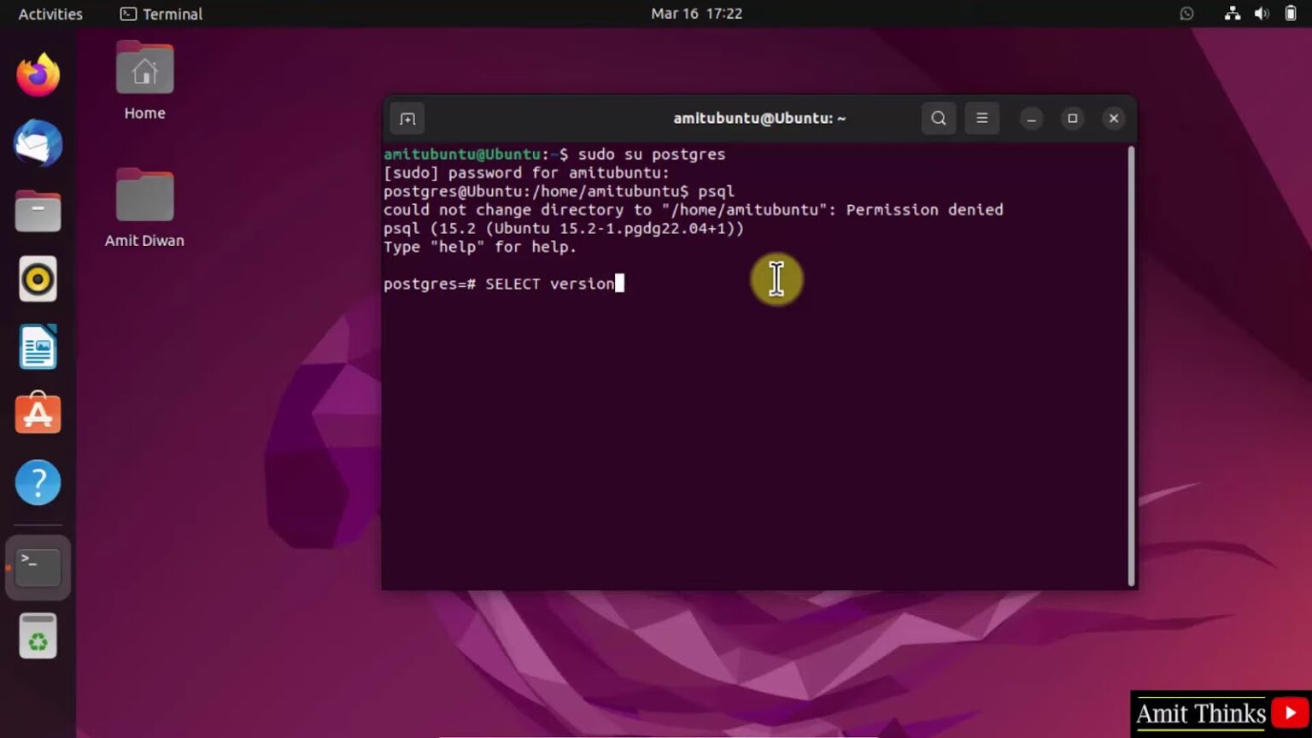Launch Rhythmbox music player

click(x=38, y=278)
